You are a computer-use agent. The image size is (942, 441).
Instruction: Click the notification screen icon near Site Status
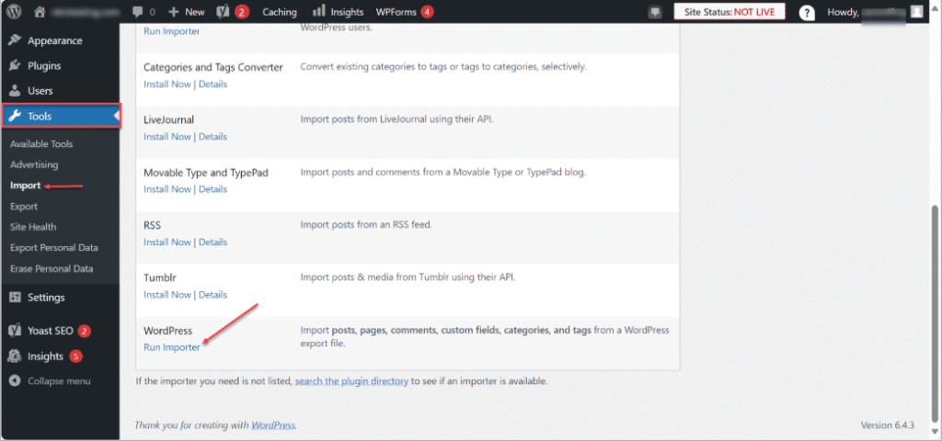coord(654,12)
